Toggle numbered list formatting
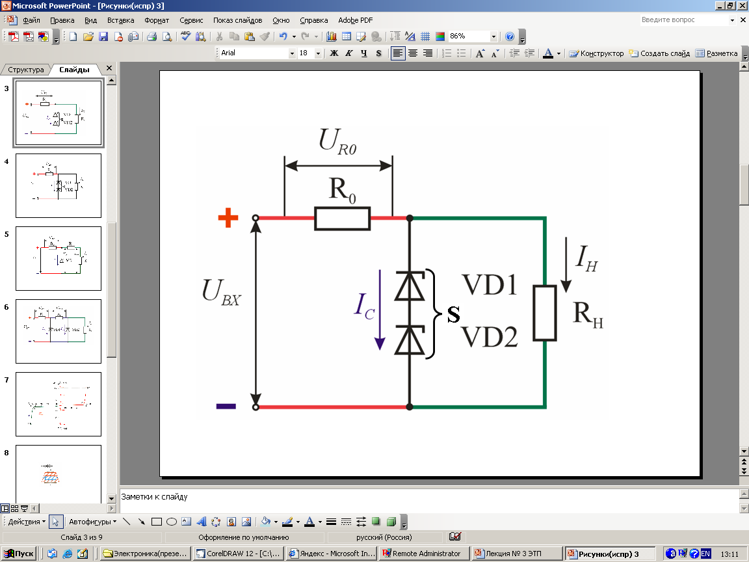 pyautogui.click(x=447, y=53)
